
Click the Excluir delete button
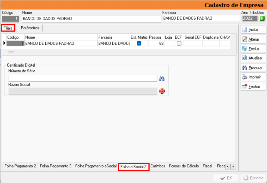(253, 49)
